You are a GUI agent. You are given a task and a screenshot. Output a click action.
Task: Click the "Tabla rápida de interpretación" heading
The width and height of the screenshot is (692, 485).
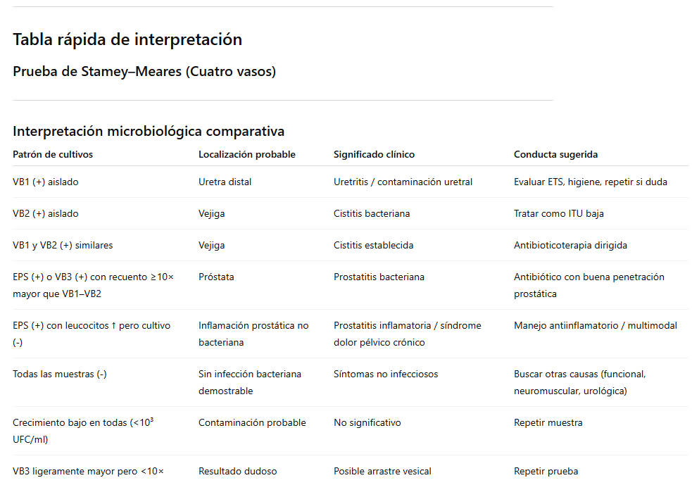(127, 39)
